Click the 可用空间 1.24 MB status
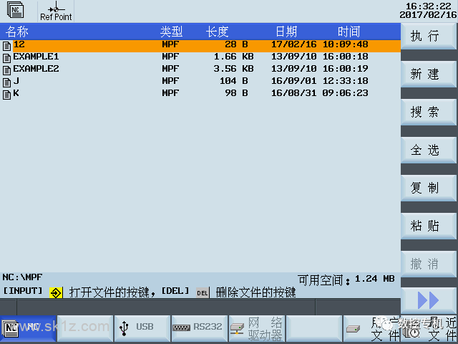The width and height of the screenshot is (458, 344). tap(346, 280)
